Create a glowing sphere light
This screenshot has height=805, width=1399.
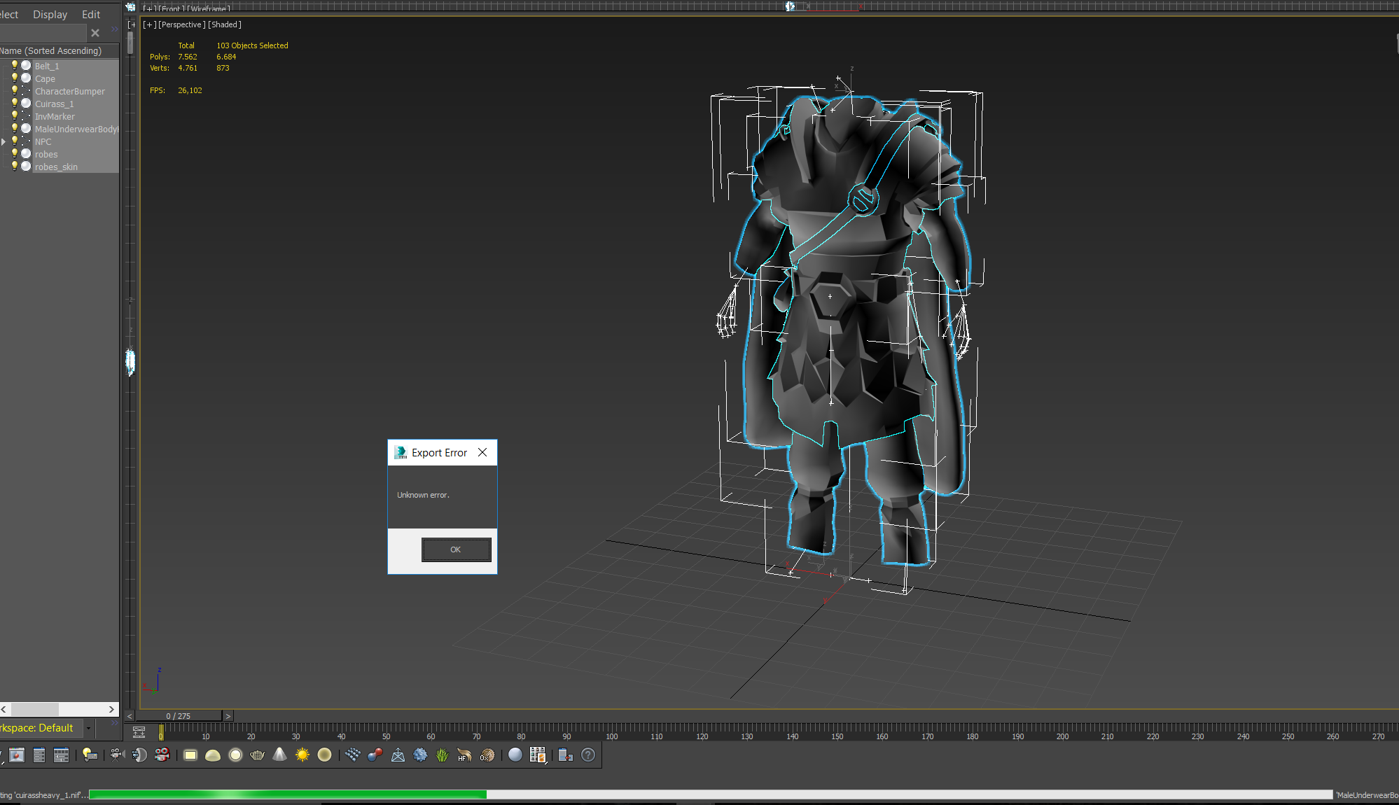point(235,755)
